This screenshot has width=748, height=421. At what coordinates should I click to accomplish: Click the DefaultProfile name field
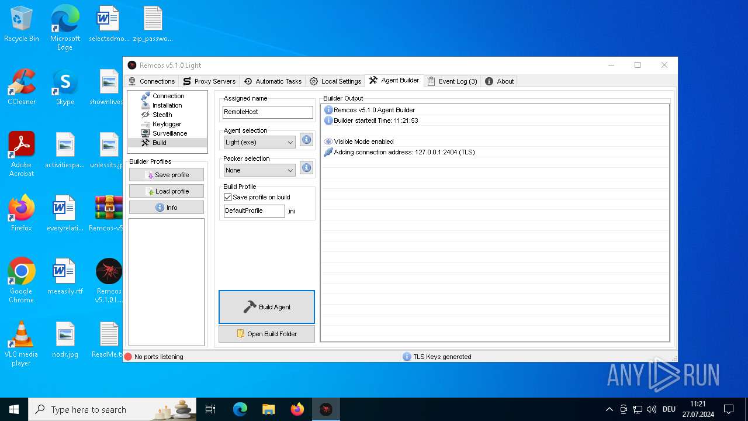[x=254, y=210]
